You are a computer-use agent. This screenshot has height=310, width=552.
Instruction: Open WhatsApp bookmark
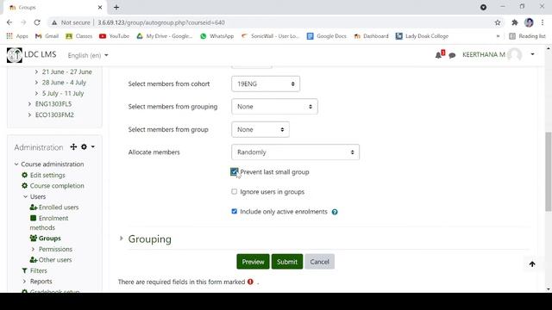coord(216,36)
